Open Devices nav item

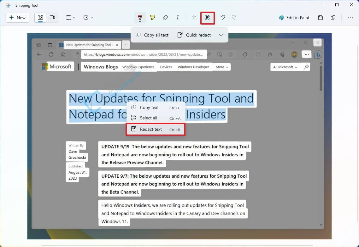coord(166,67)
